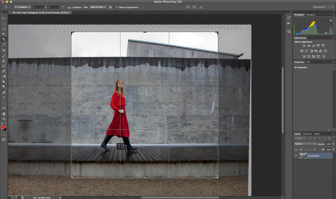The width and height of the screenshot is (336, 199).
Task: Open the Photography workspace switcher
Action: 323,7
